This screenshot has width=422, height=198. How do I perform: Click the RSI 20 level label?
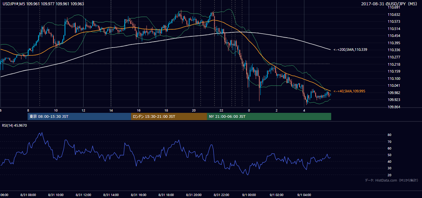tap(390, 175)
